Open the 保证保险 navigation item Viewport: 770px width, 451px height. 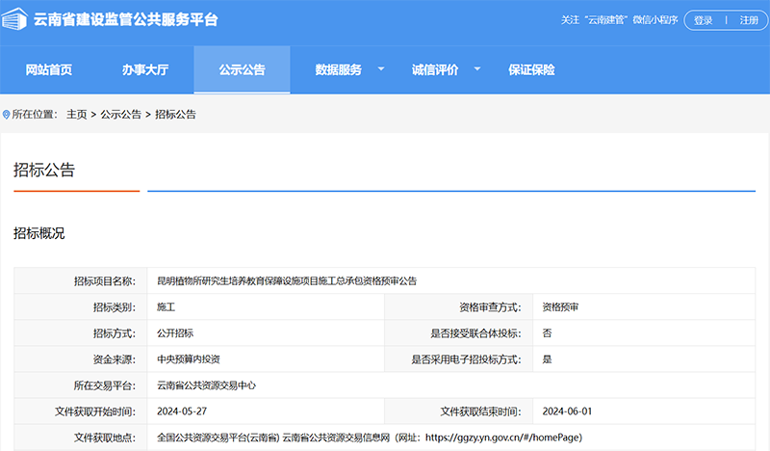click(531, 69)
